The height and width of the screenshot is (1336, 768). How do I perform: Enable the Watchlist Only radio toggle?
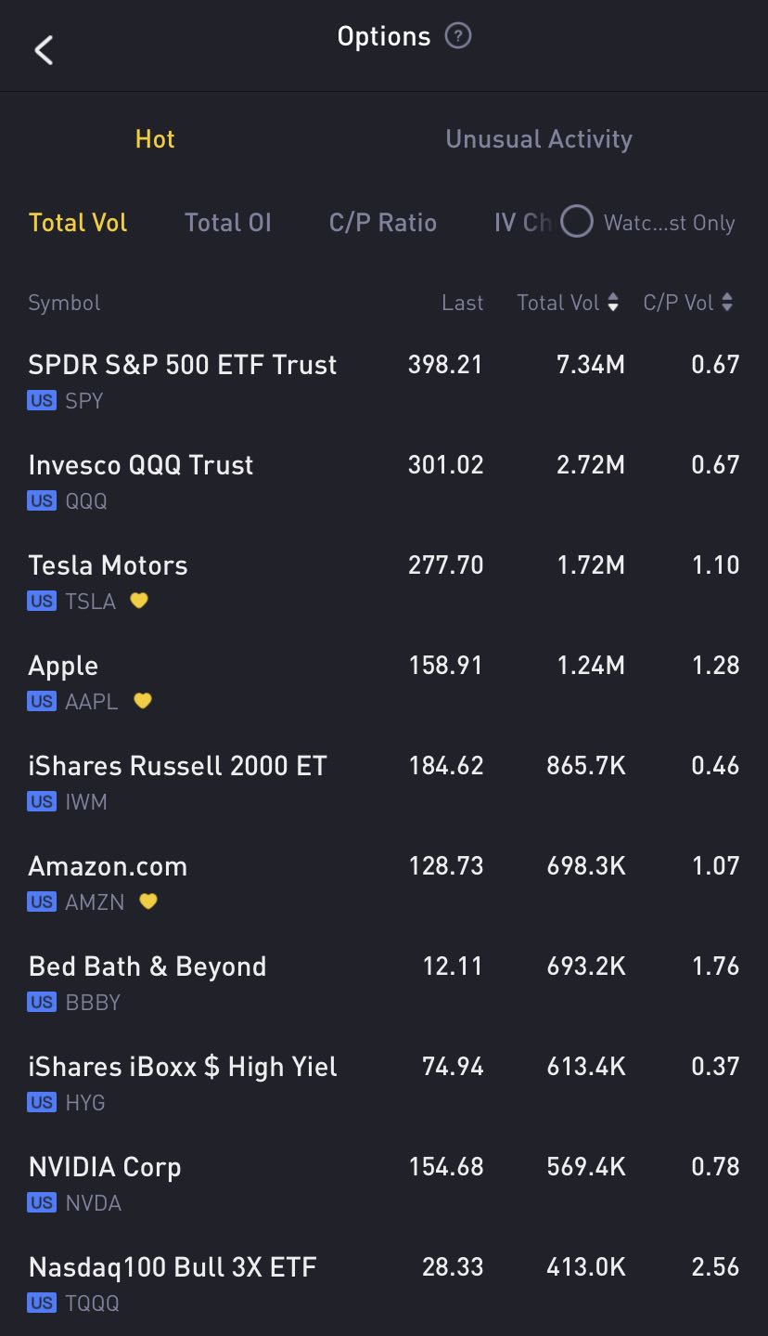[x=577, y=222]
